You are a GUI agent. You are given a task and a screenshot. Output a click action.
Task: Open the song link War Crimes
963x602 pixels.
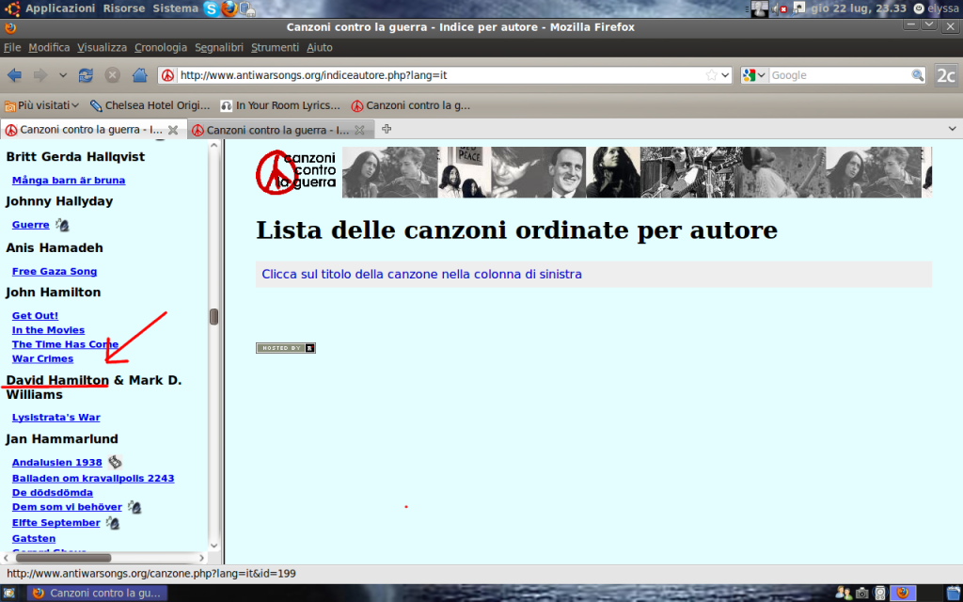42,358
